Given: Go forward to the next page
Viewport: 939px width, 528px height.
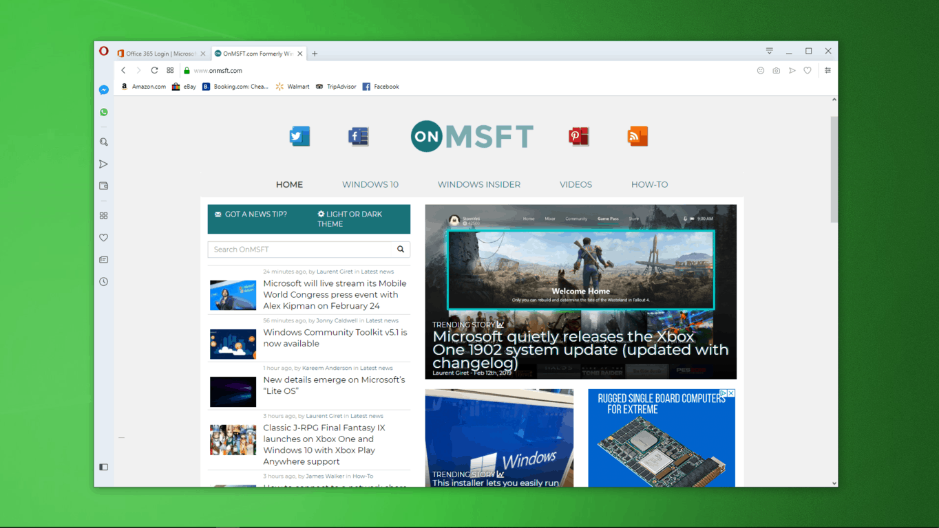Looking at the screenshot, I should click(x=138, y=70).
